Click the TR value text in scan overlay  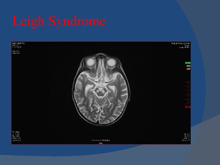pos(16,132)
